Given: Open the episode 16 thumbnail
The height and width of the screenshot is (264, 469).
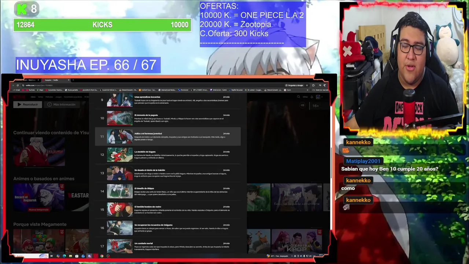Looking at the screenshot, I should pos(120,228).
